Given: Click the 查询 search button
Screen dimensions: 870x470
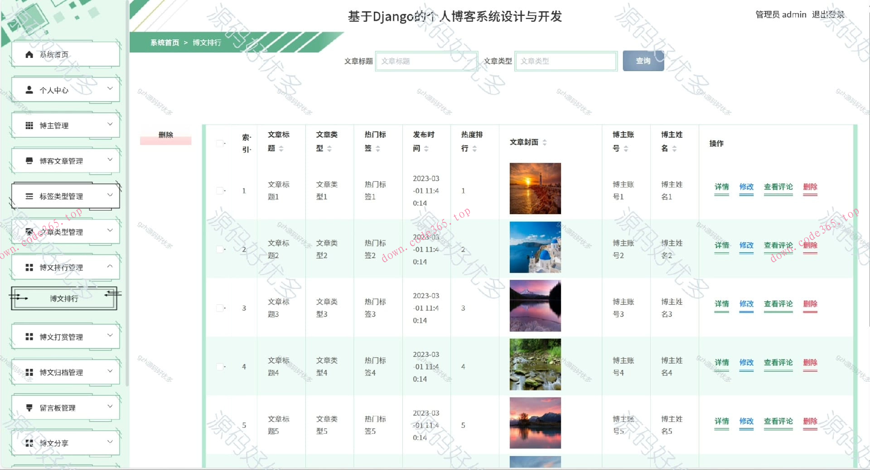Looking at the screenshot, I should pos(643,61).
